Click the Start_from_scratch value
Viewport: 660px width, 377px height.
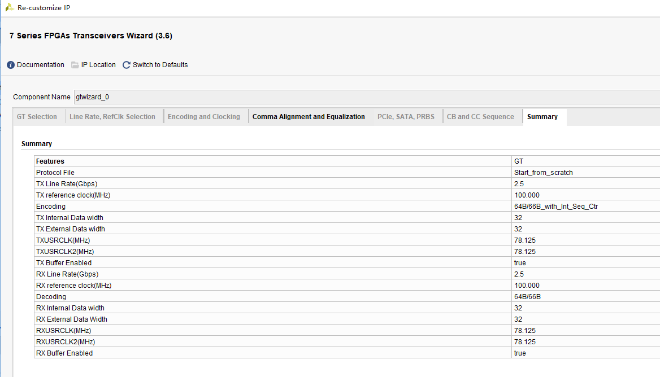tap(544, 173)
